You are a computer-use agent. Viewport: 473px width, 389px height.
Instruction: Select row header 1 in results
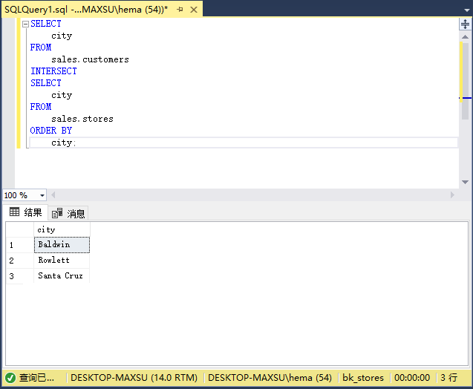pyautogui.click(x=20, y=244)
